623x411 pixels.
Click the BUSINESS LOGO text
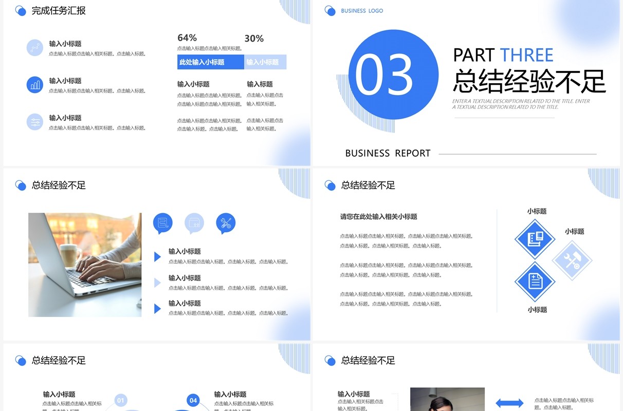362,11
